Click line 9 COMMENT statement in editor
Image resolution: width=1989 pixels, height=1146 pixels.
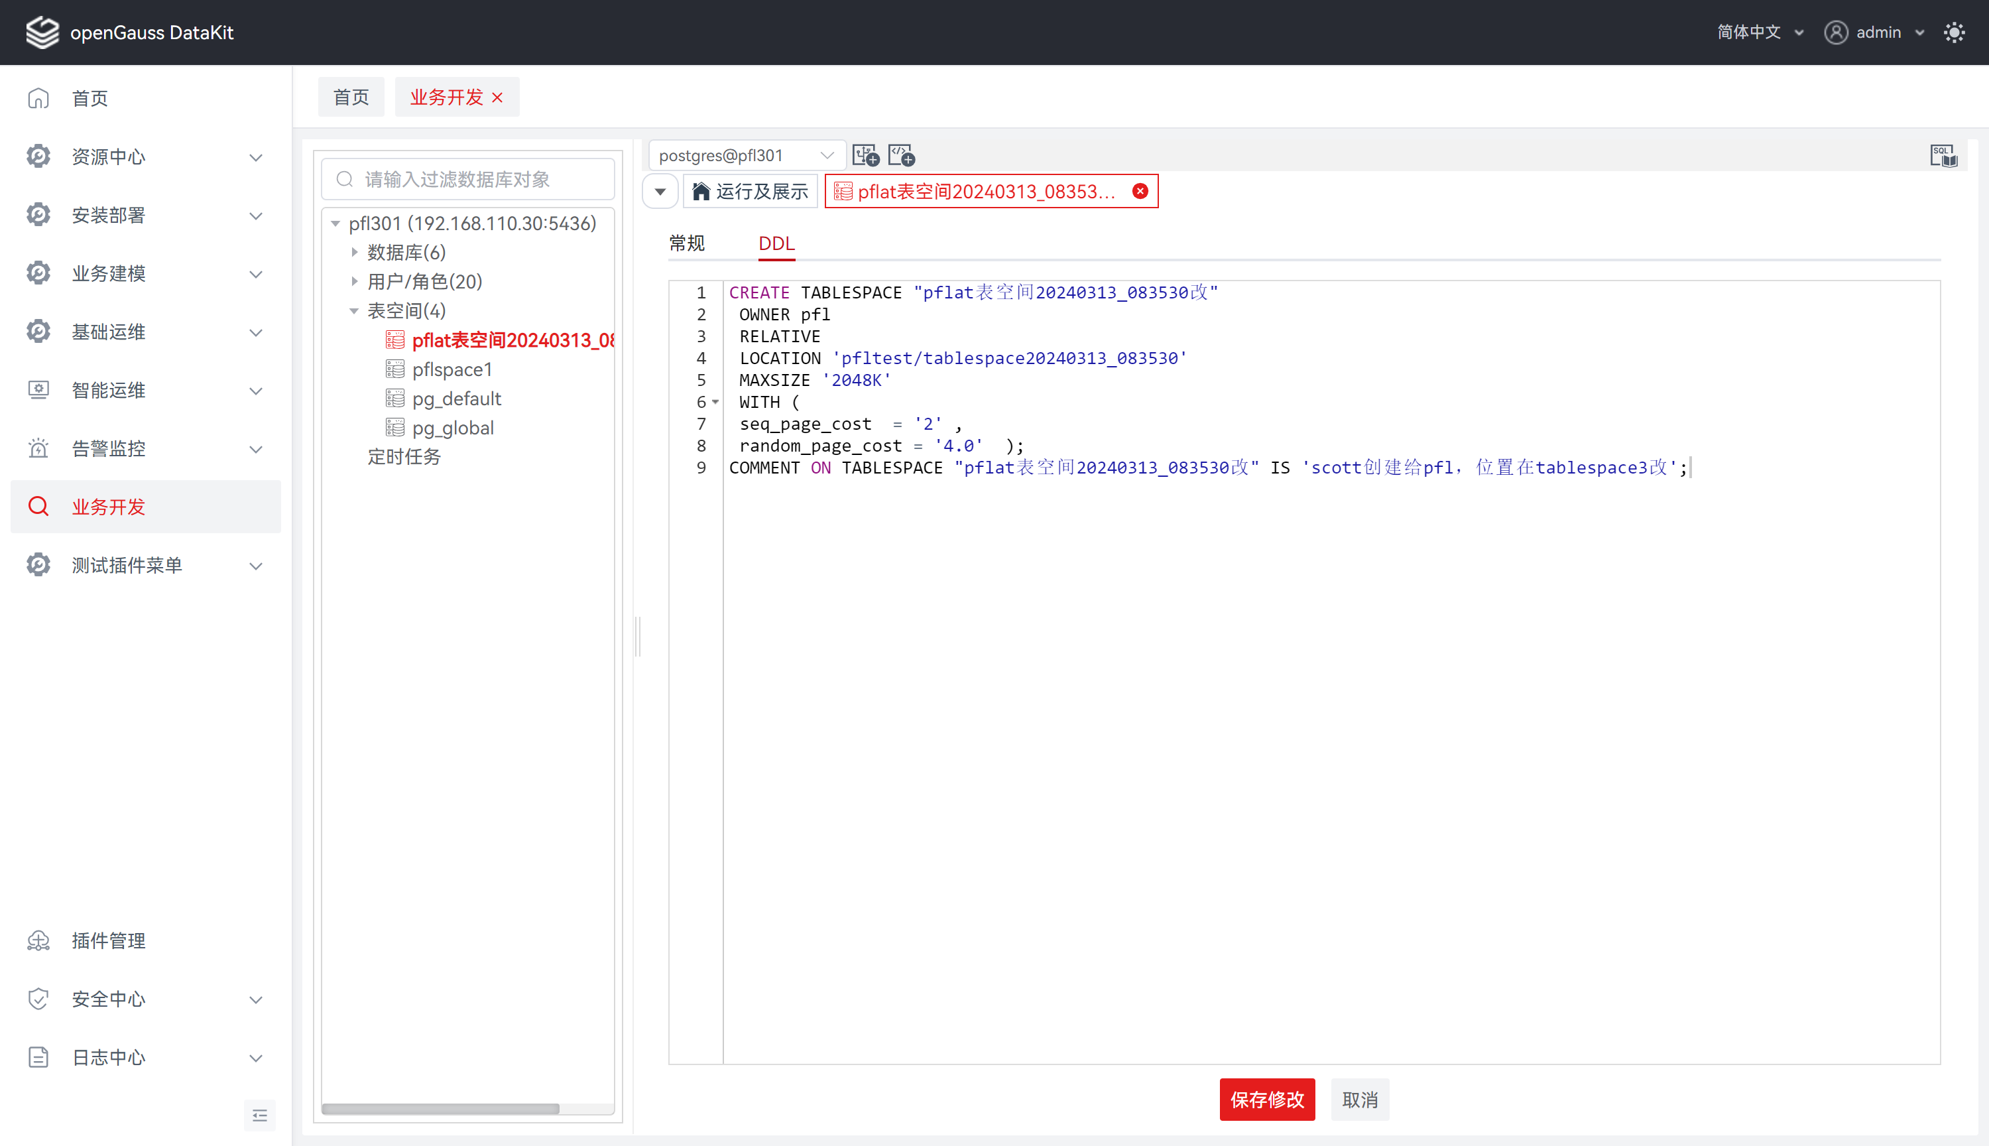[1208, 468]
